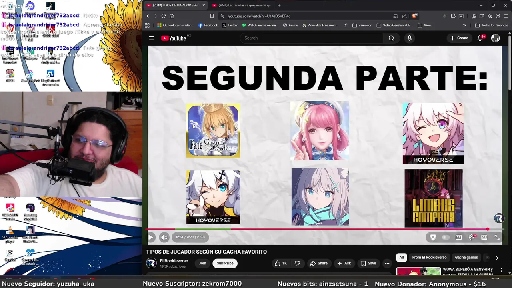Viewport: 512px width, 288px height.
Task: Show more filter chips with the right arrow
Action: 497,258
